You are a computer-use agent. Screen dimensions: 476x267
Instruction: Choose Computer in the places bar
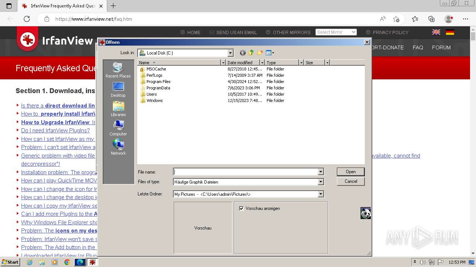[x=118, y=128]
